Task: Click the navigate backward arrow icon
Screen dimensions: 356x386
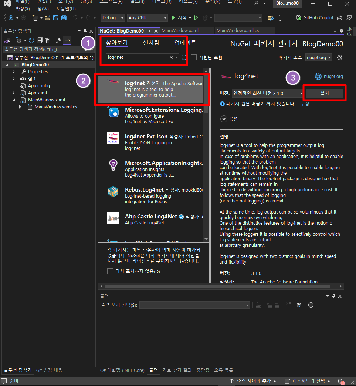Action: (11, 18)
